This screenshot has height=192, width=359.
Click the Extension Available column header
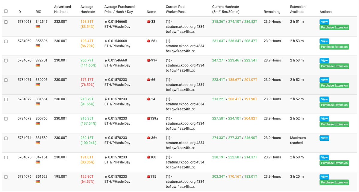298,9
